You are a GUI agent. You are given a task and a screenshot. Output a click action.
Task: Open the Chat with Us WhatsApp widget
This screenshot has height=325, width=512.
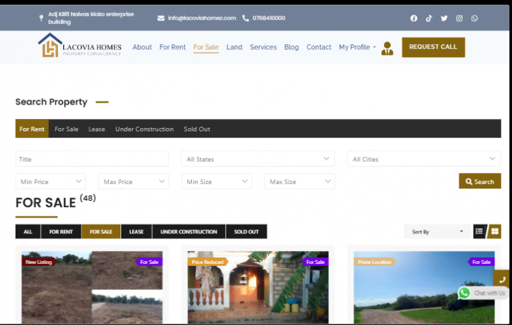coord(482,292)
